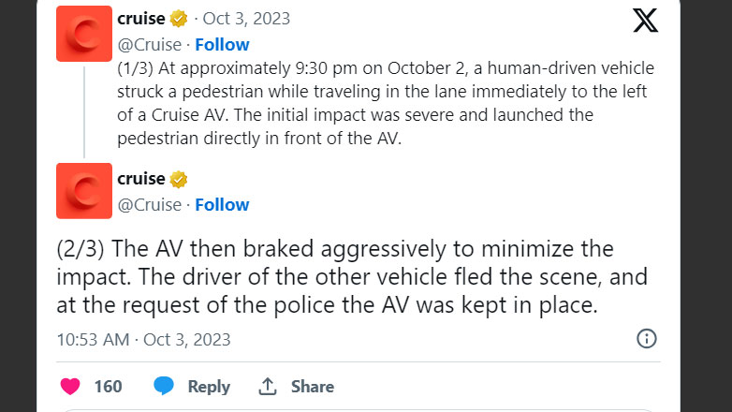
Task: Click the cruise display name on the second tweet
Action: click(x=140, y=179)
